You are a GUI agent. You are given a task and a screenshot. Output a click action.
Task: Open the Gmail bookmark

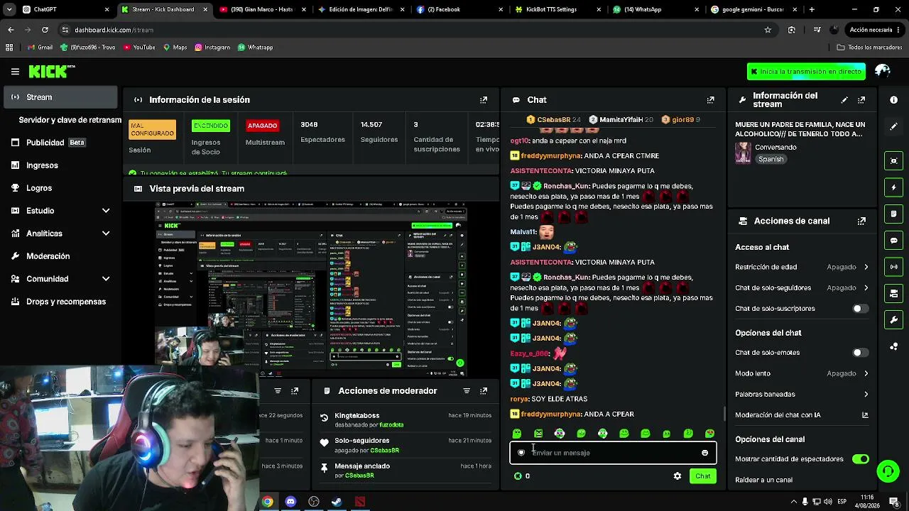click(40, 48)
